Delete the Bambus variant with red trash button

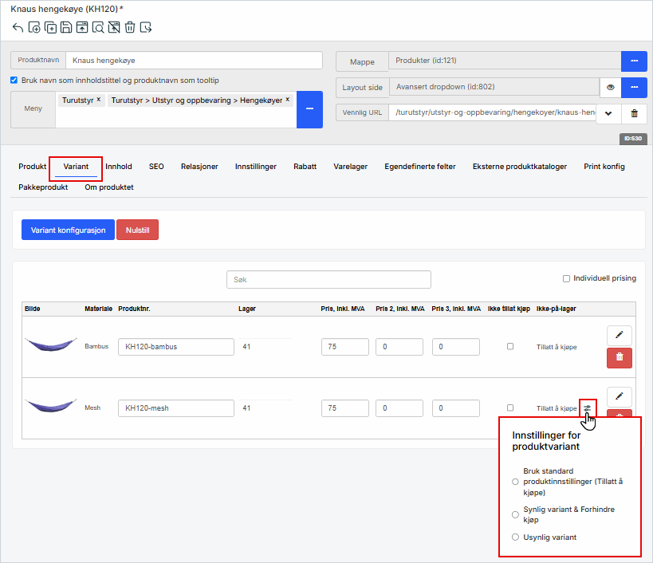620,357
